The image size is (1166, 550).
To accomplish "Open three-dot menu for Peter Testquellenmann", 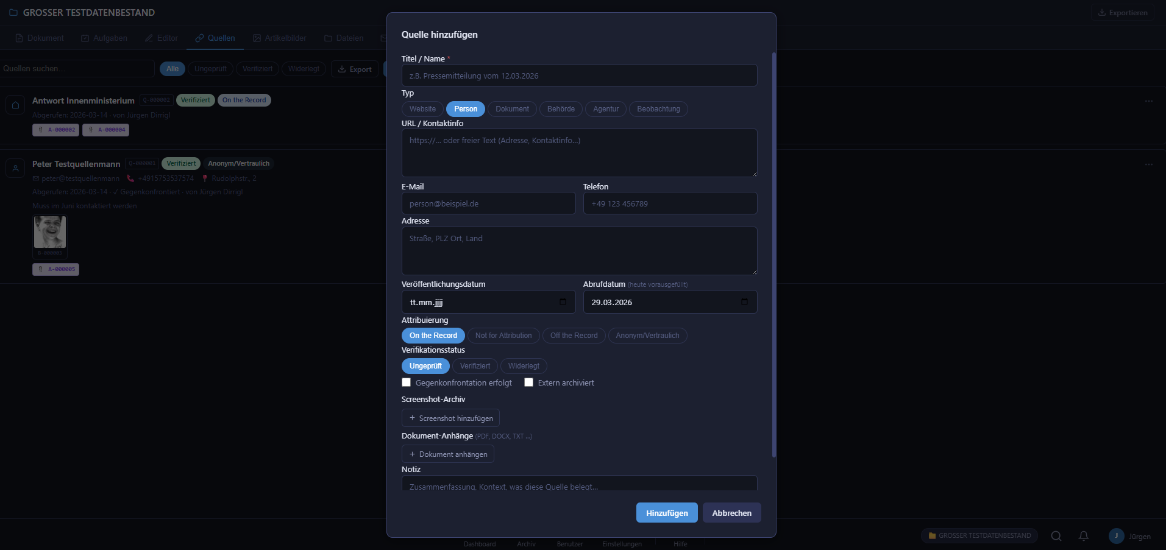I will click(1148, 164).
